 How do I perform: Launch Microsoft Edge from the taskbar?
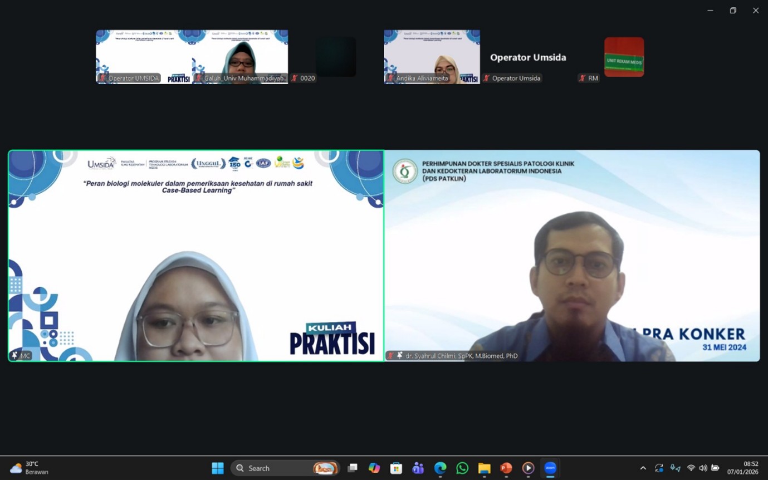click(x=440, y=468)
